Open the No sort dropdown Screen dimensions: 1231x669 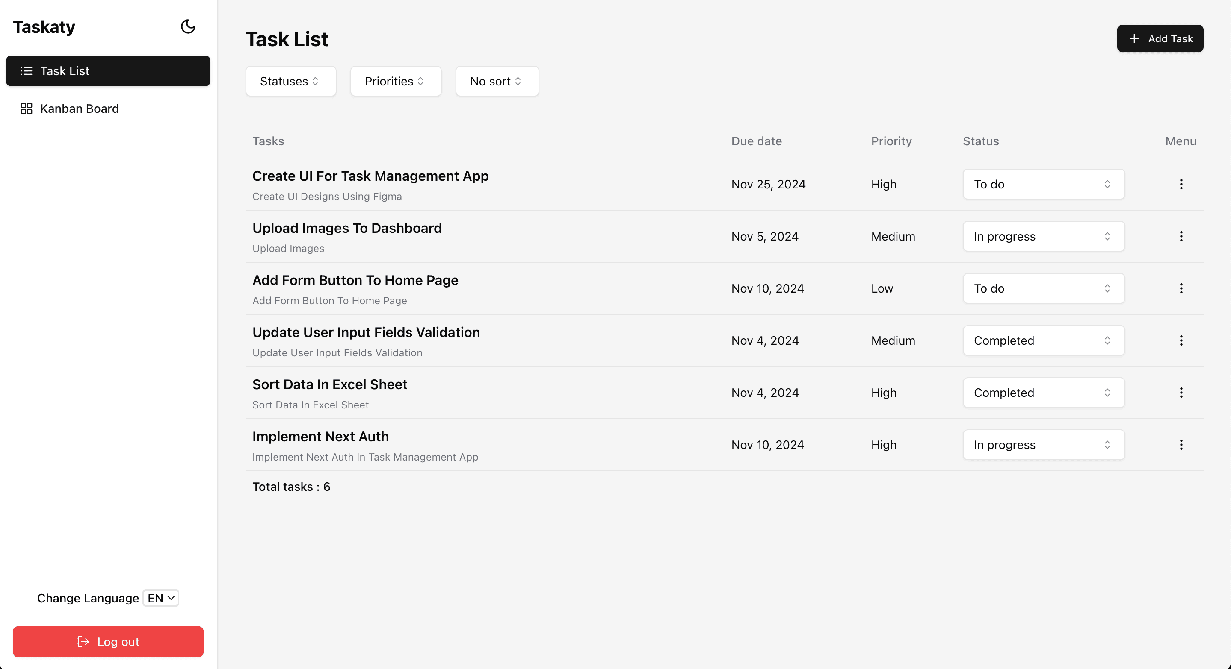click(x=497, y=81)
